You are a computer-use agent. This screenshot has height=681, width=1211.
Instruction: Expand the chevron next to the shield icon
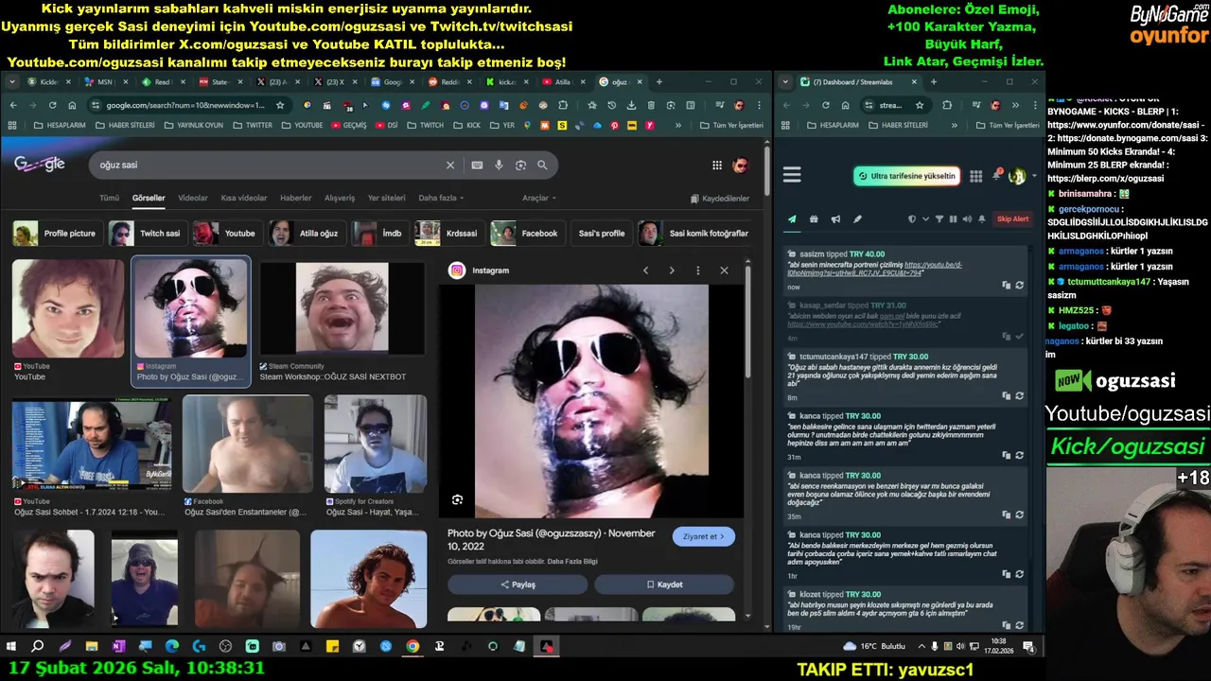coord(924,218)
